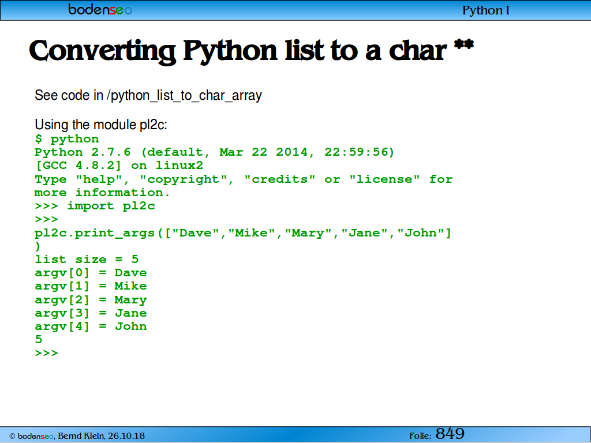Click the text 'Using the module pl2c:'
Screen dimensions: 591x443
click(x=100, y=125)
